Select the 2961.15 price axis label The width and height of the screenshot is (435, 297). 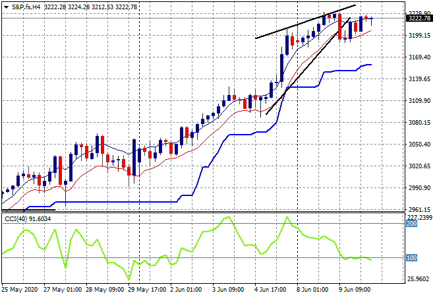pos(419,209)
